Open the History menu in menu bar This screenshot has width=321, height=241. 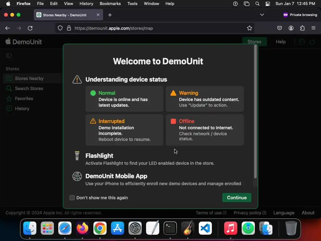(x=86, y=3)
